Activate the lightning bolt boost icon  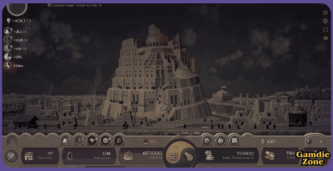click(x=92, y=140)
